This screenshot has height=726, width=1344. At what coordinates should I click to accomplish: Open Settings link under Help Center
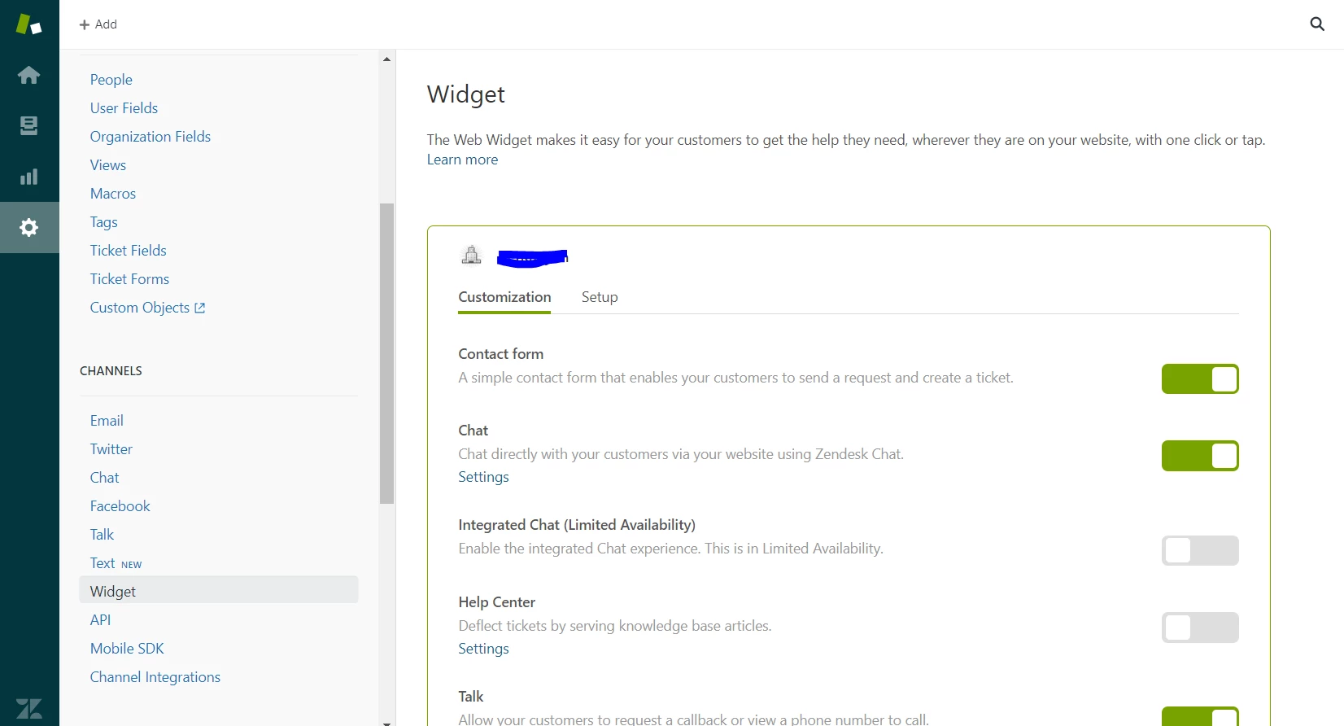click(x=483, y=649)
